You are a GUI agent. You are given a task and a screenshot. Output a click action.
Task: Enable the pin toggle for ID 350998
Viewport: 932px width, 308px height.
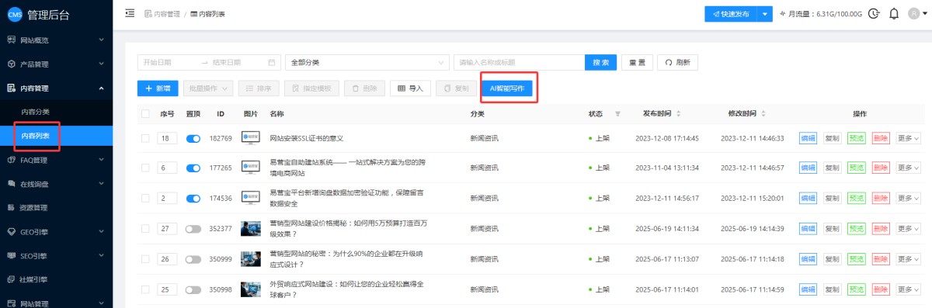click(x=193, y=289)
